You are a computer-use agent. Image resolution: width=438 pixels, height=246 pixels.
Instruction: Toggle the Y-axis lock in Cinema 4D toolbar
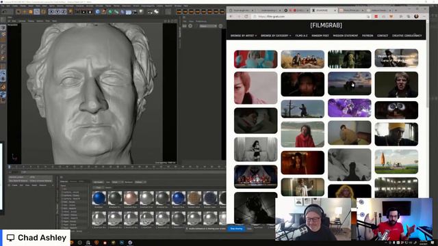tap(57, 12)
